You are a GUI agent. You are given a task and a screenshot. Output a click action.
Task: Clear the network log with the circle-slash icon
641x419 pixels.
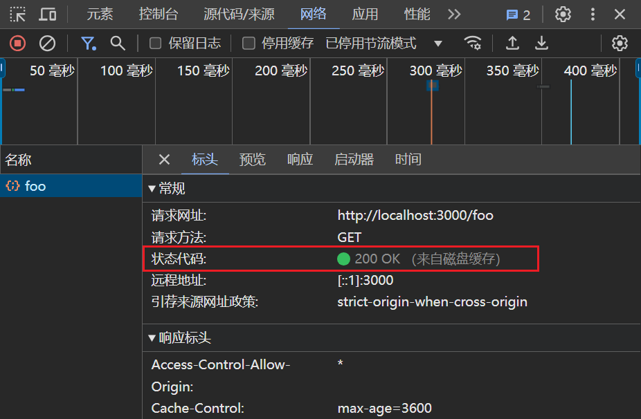(46, 43)
